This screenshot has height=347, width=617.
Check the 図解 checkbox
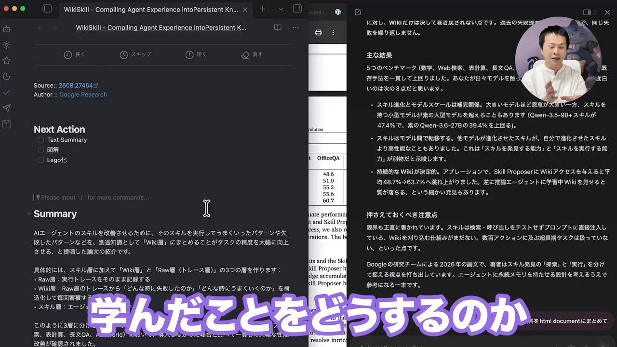click(x=40, y=150)
